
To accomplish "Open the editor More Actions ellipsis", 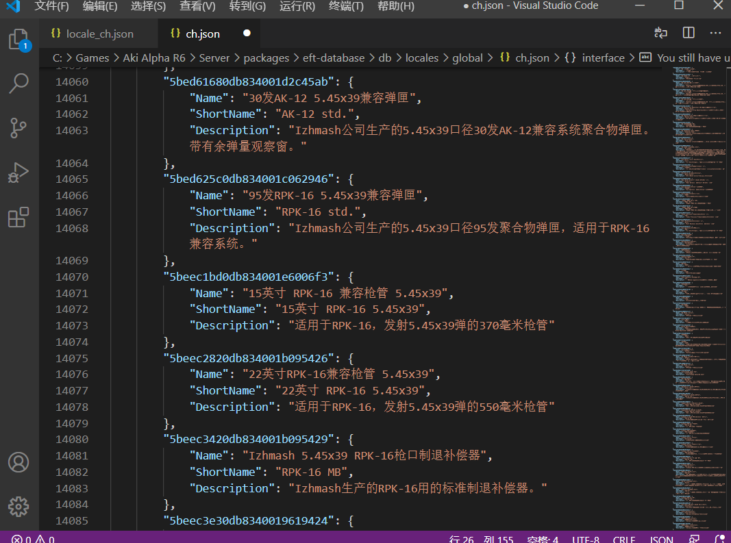I will tap(716, 33).
